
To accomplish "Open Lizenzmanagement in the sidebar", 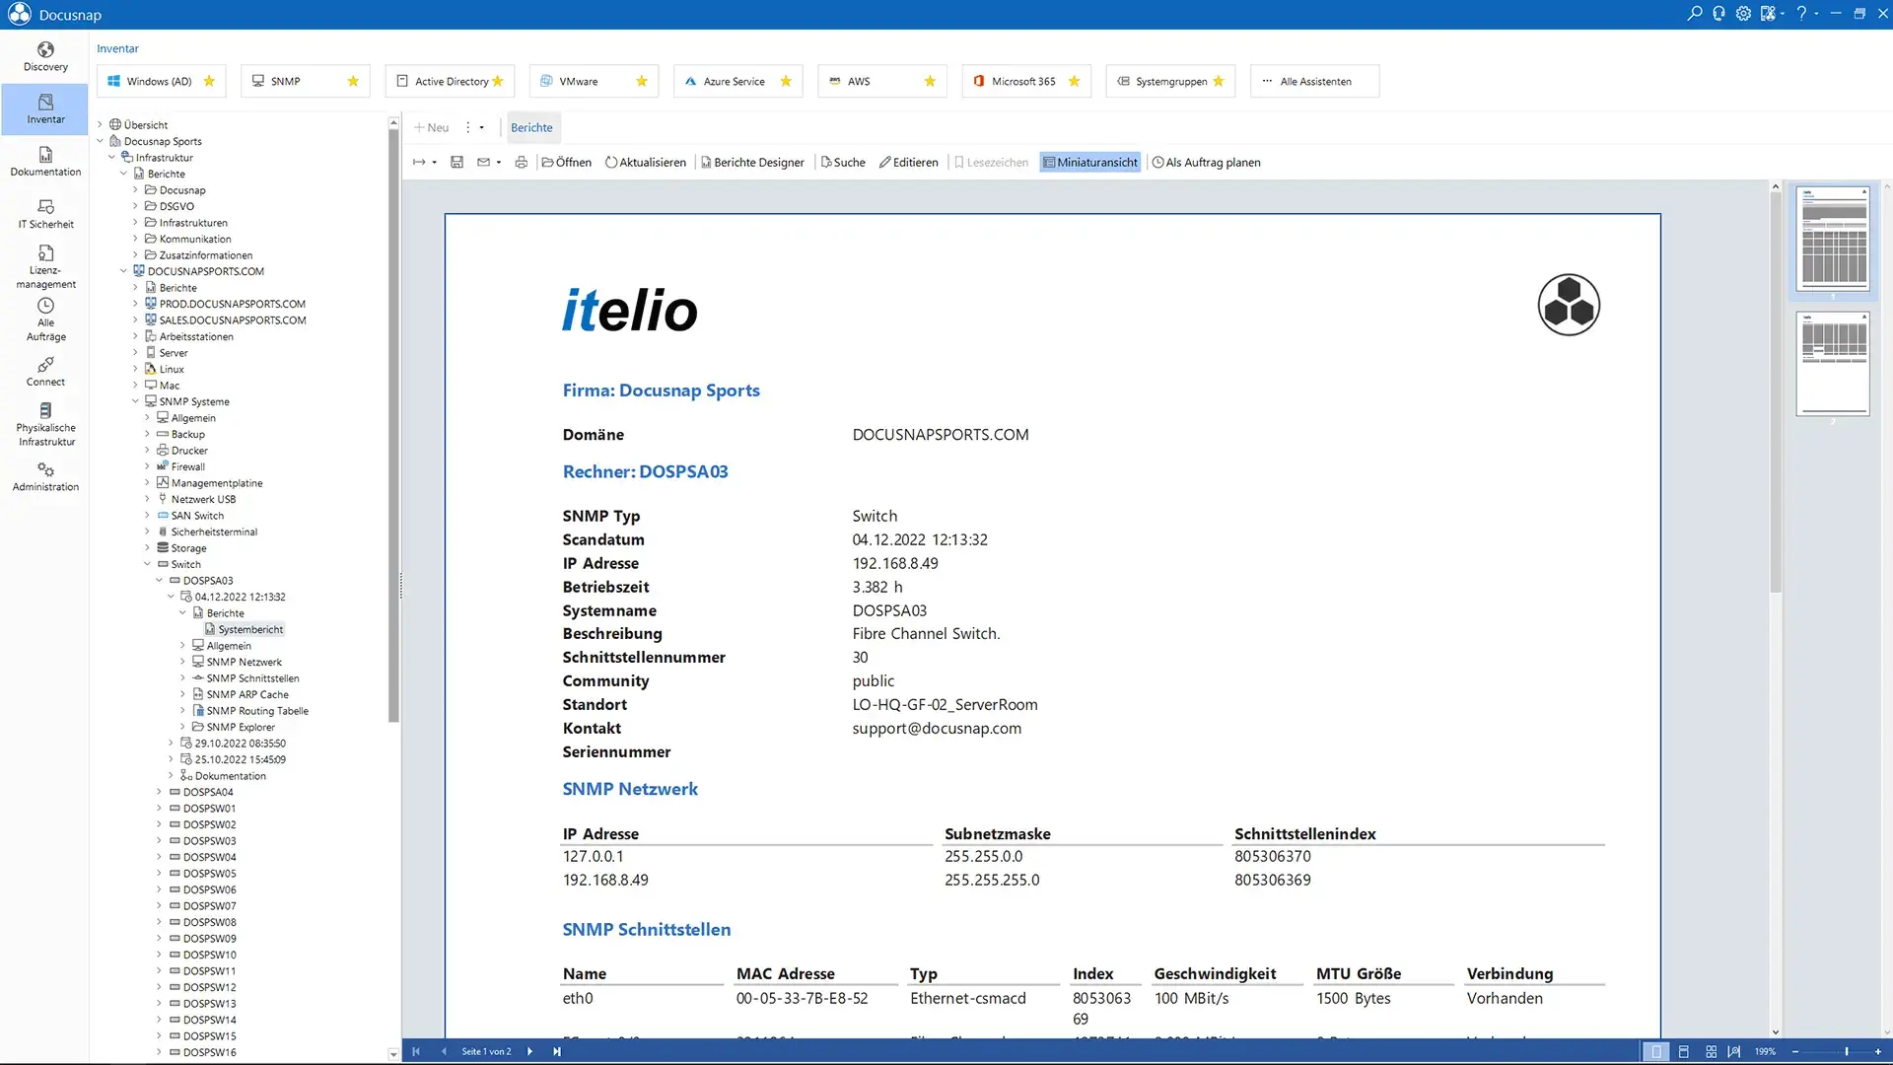I will pos(45,267).
